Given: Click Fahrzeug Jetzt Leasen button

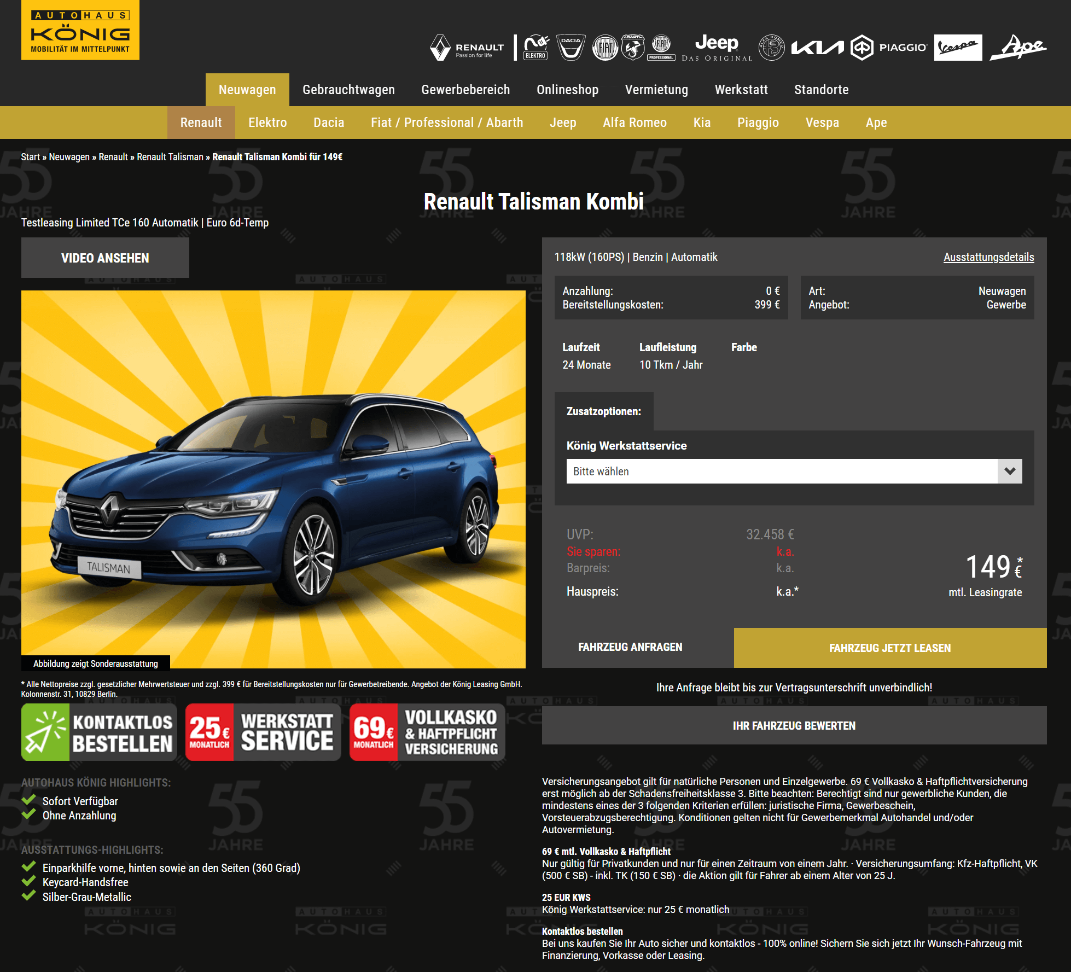Looking at the screenshot, I should coord(890,648).
